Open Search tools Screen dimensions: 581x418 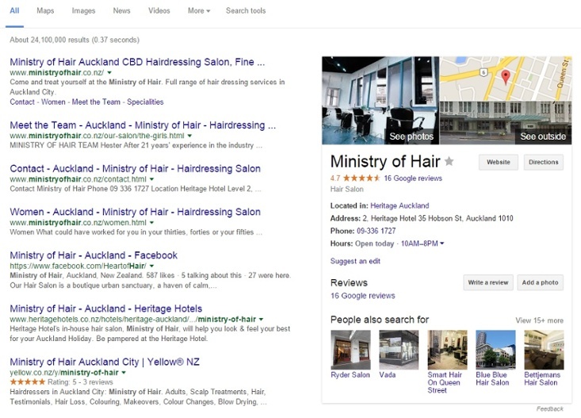point(246,11)
